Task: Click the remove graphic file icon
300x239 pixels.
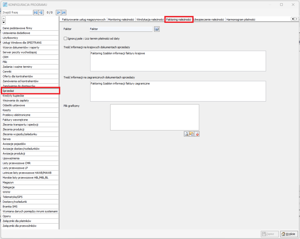Action: (x=197, y=134)
